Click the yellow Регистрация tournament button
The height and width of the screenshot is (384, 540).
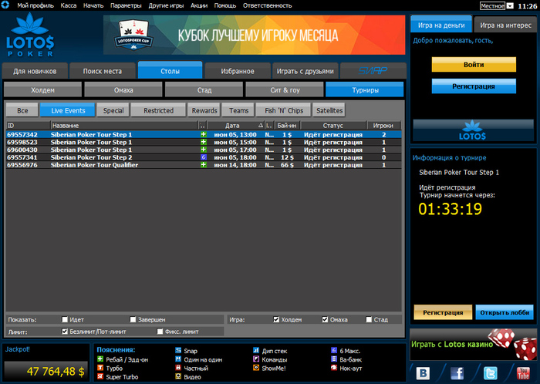click(x=443, y=312)
